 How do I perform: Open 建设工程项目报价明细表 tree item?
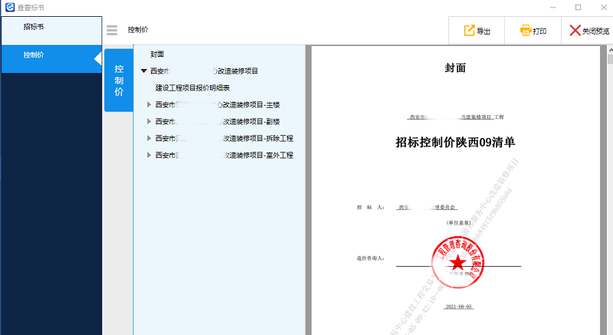192,88
